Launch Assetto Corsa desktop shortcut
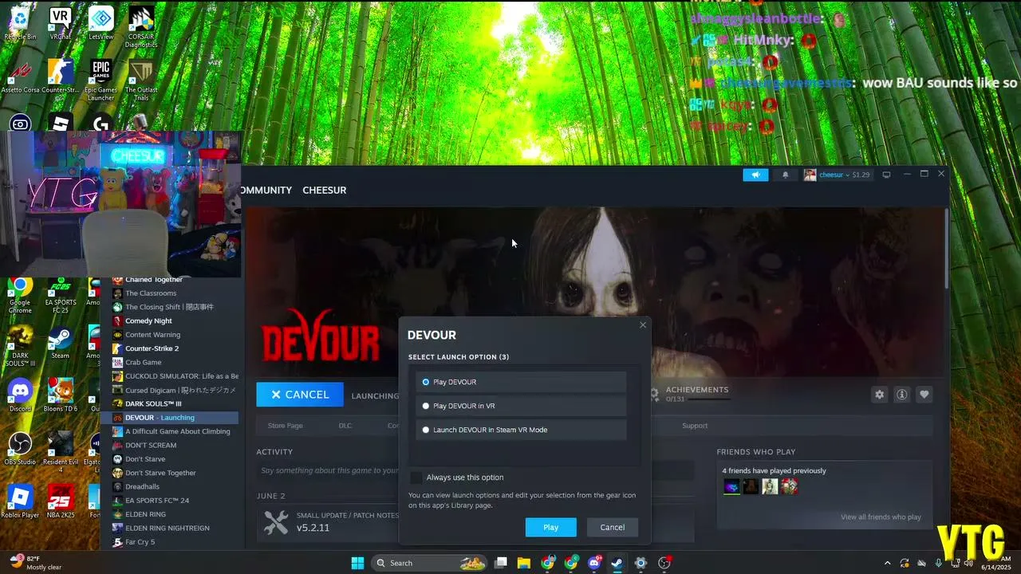1021x574 pixels. [x=20, y=77]
